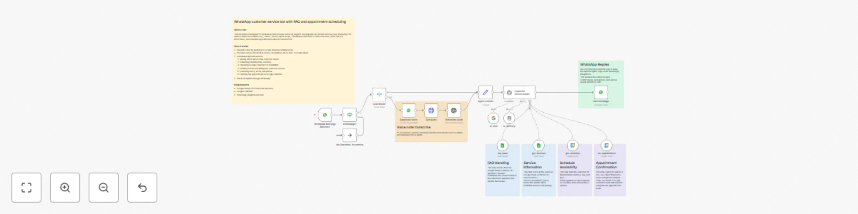Click the zoom in button

click(x=65, y=188)
